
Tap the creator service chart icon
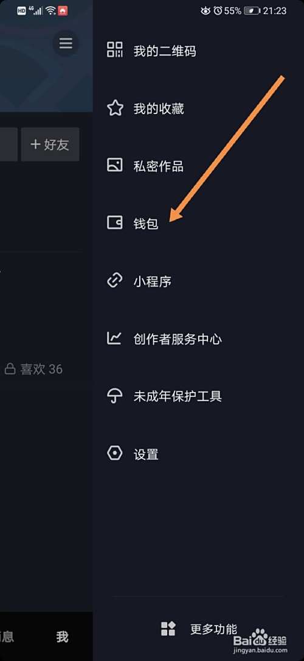[x=115, y=338]
